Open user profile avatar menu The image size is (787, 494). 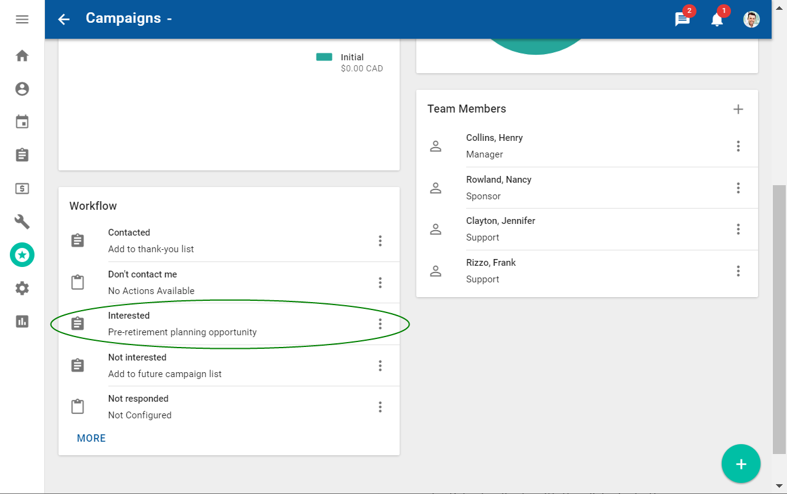pos(751,20)
